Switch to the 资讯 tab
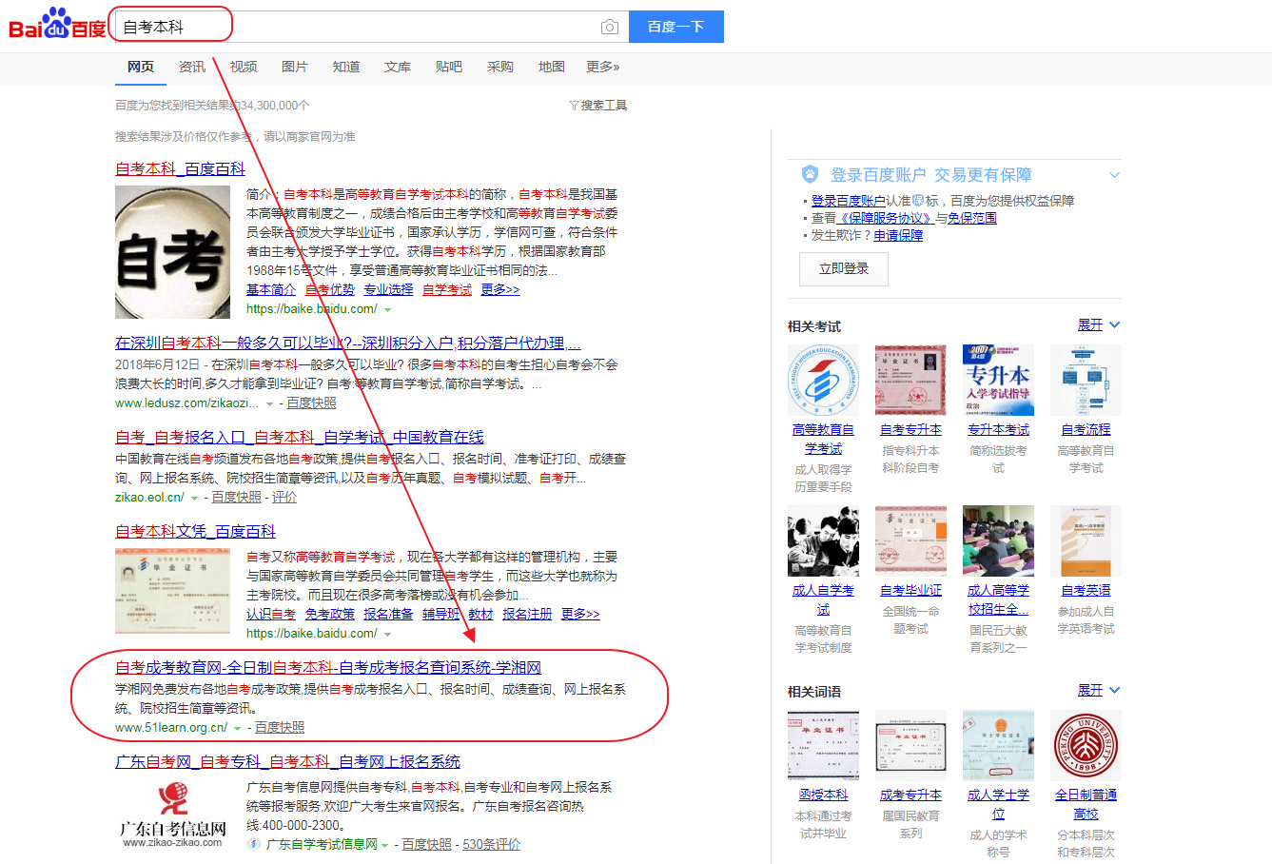The width and height of the screenshot is (1272, 864). [192, 67]
